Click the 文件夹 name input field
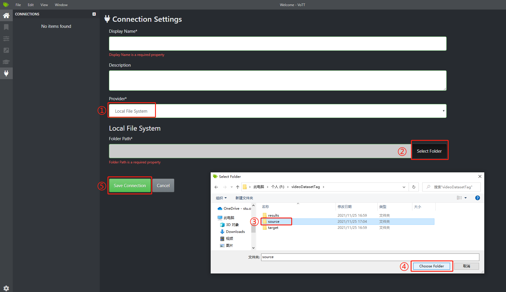 (370, 257)
